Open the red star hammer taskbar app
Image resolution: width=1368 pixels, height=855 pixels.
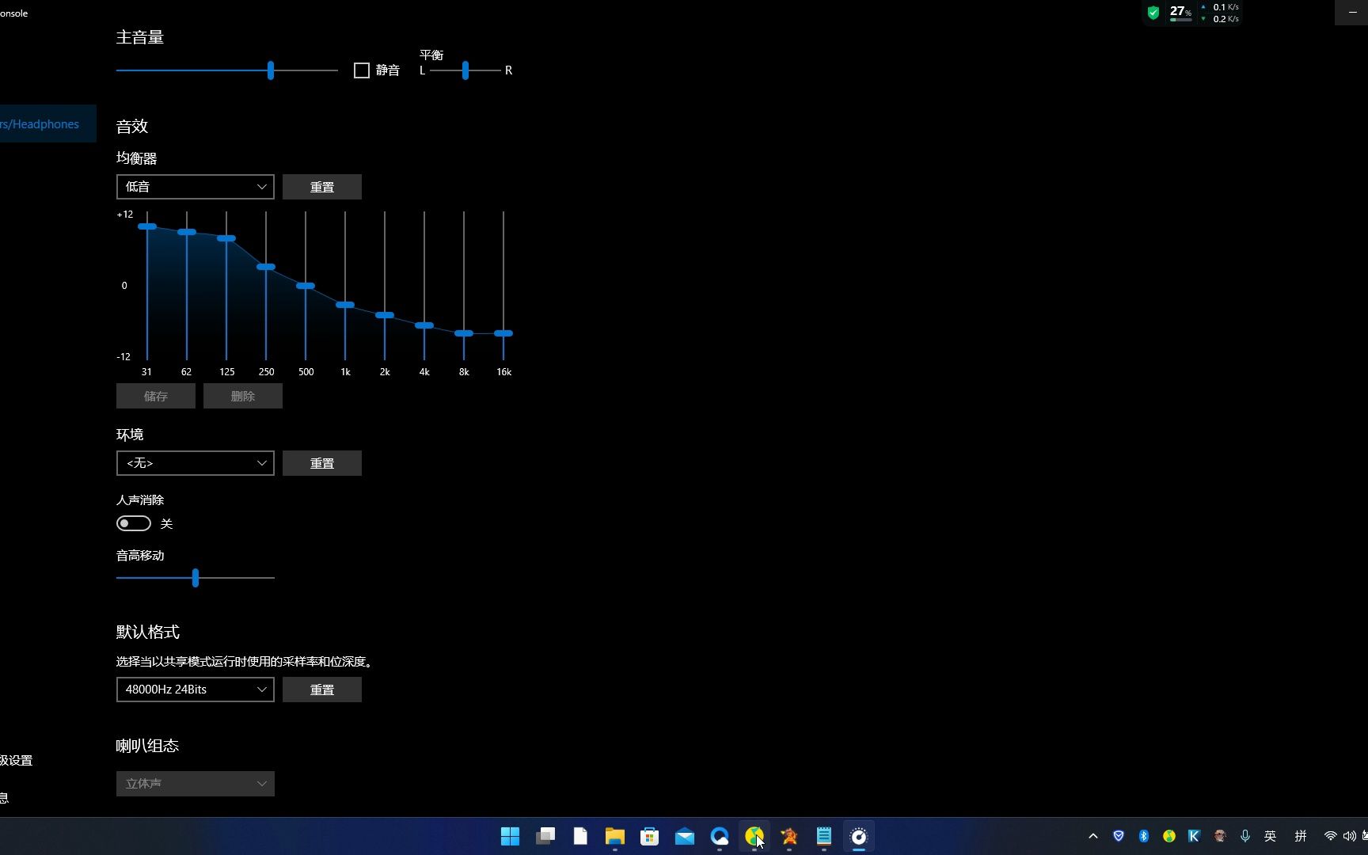pos(789,836)
